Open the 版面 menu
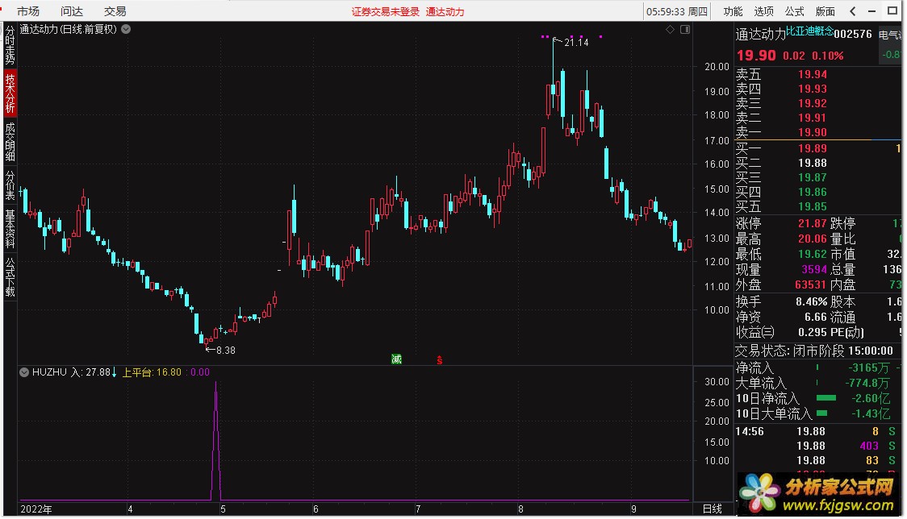 click(x=825, y=11)
